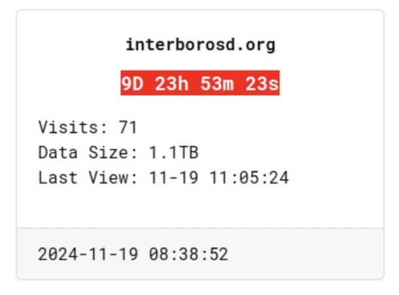Click blank area right of Visits line
Screen dimensions: 399x295
coord(254,127)
